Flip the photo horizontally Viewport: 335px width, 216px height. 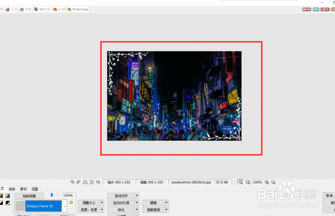pos(85,182)
